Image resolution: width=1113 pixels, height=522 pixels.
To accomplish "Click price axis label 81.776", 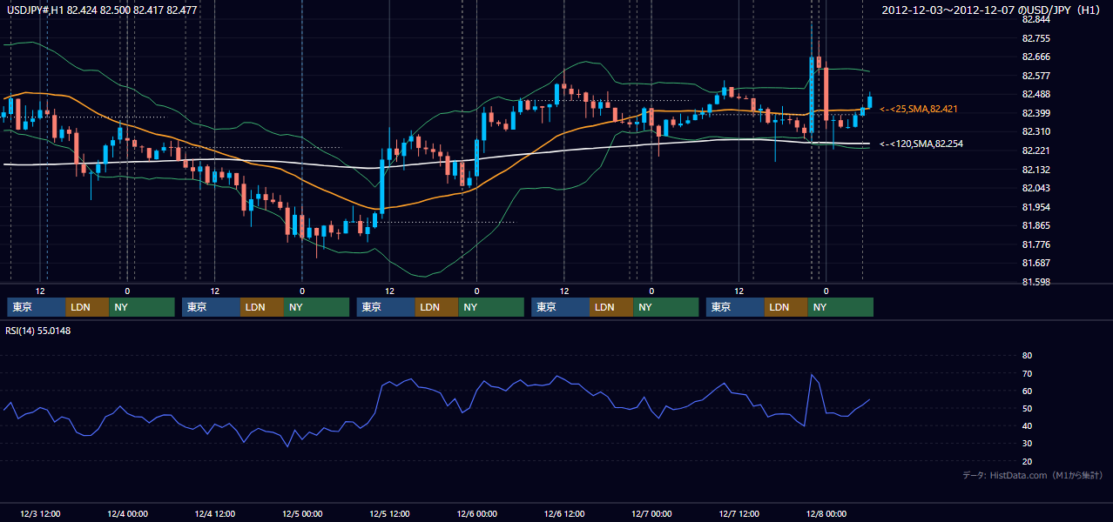I will click(1035, 244).
